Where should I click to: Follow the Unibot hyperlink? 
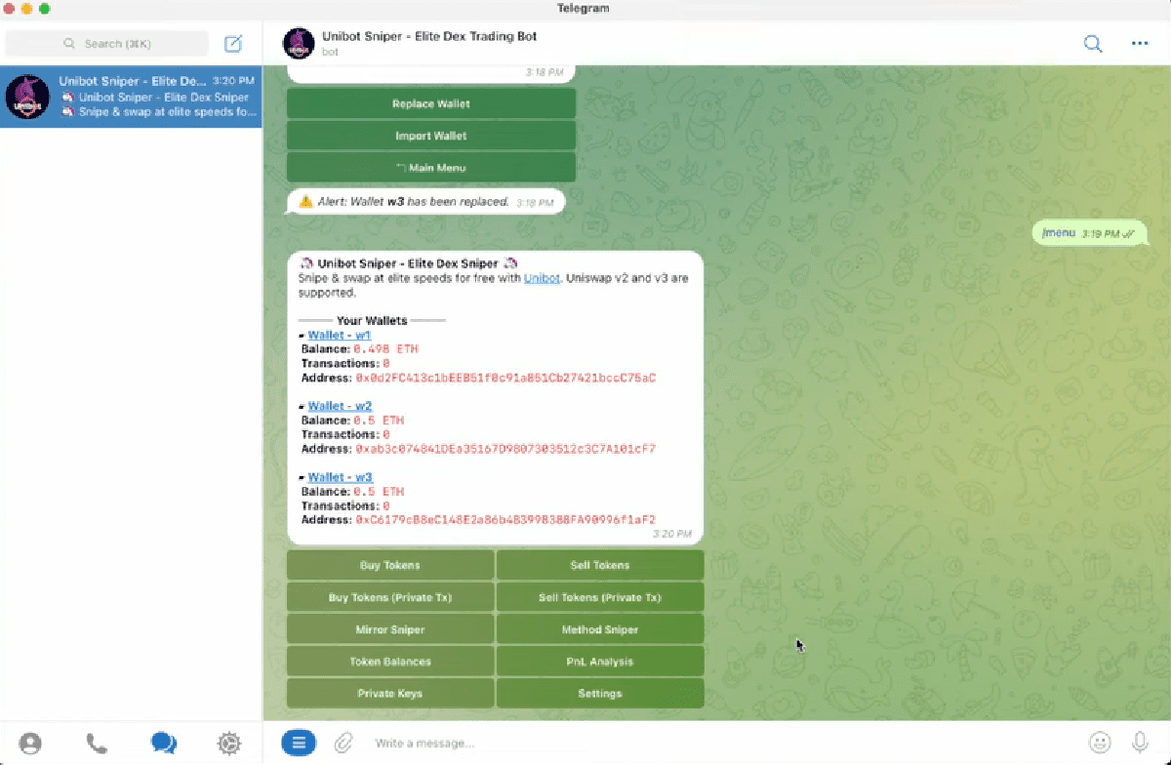click(542, 278)
